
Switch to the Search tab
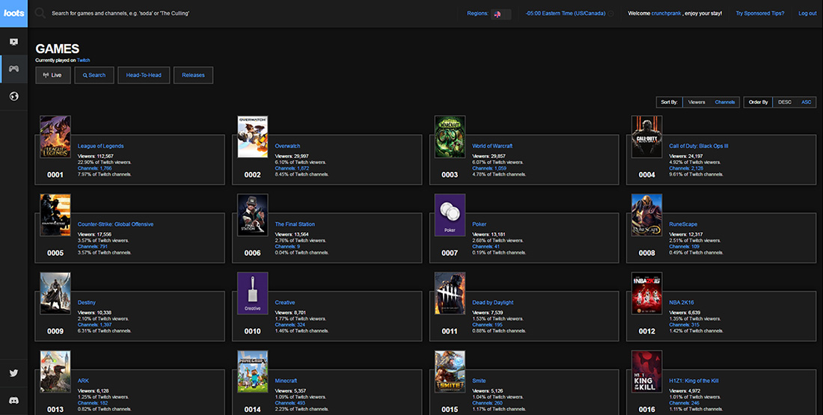click(x=94, y=75)
